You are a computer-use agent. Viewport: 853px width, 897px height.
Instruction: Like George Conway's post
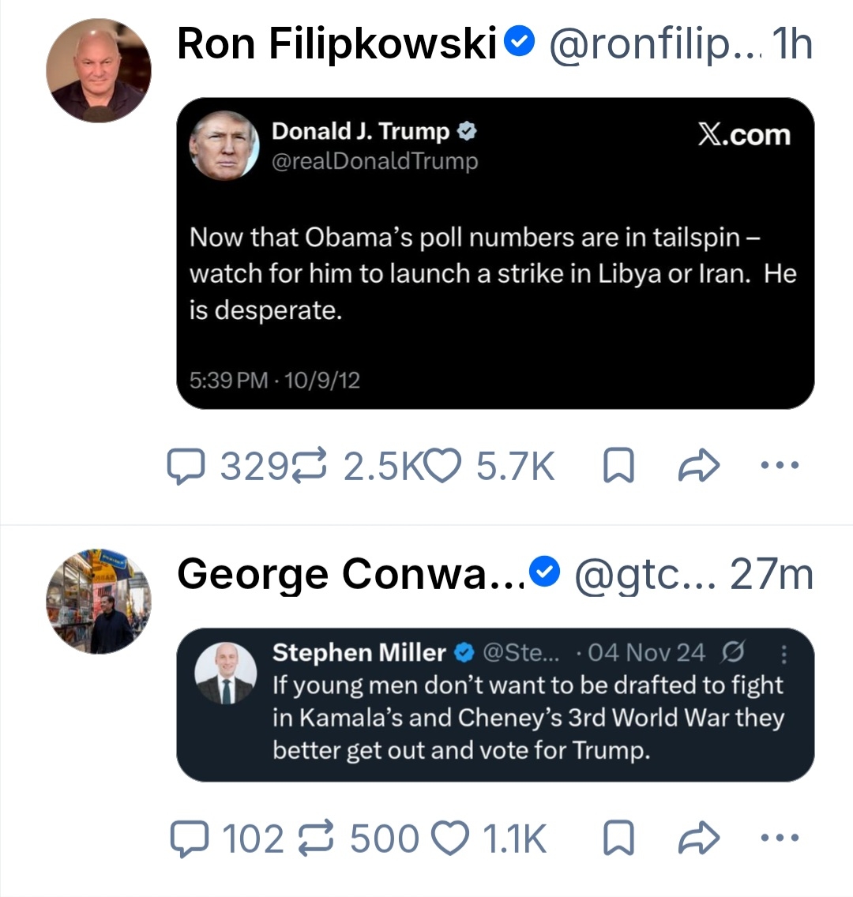452,839
